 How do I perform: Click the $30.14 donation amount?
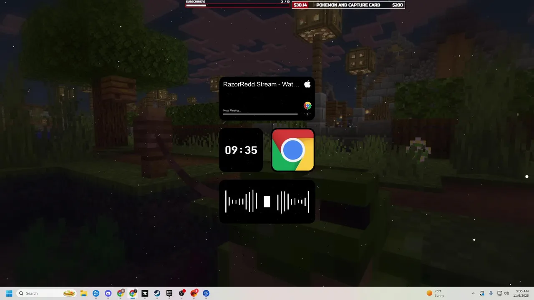300,5
